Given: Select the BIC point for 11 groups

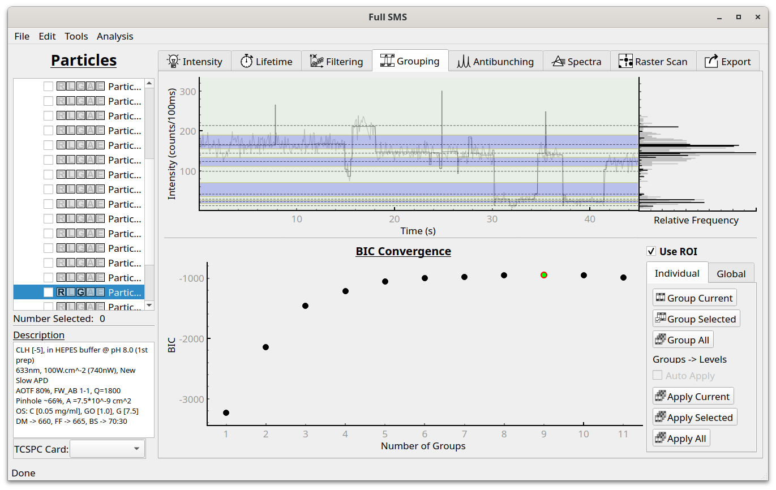Looking at the screenshot, I should coord(623,277).
